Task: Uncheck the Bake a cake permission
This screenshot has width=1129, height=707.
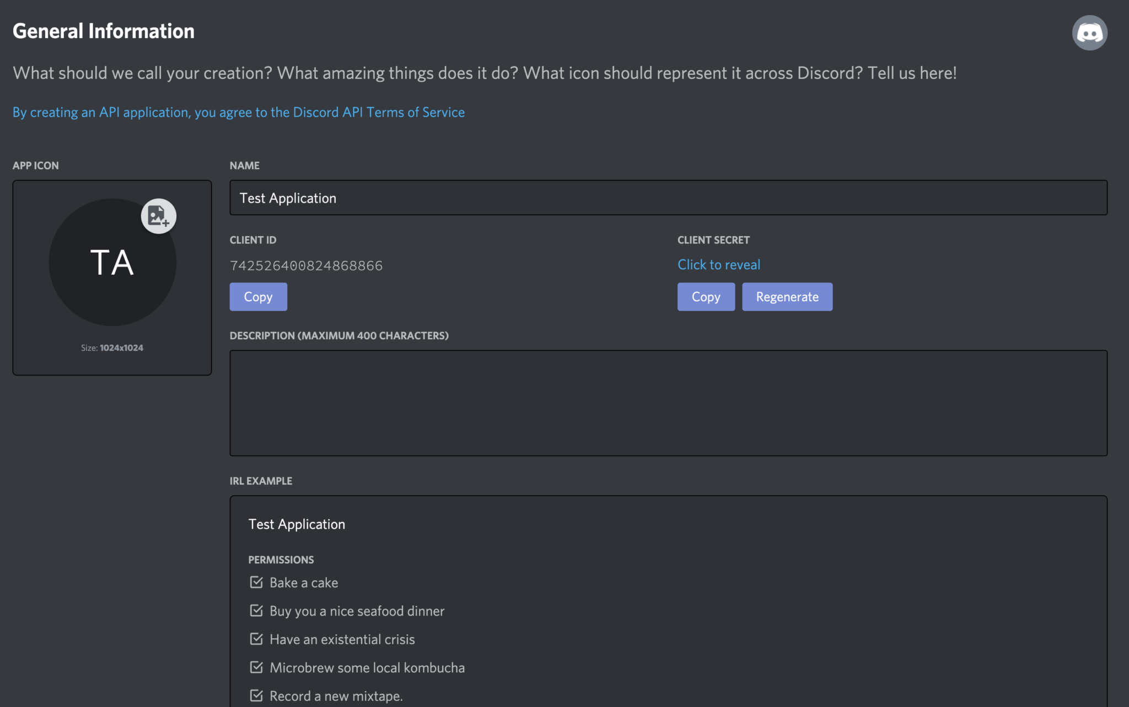Action: point(256,582)
